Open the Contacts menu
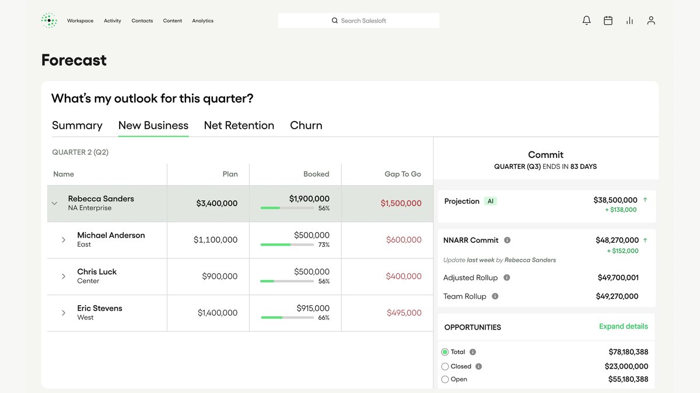This screenshot has width=700, height=393. click(142, 21)
